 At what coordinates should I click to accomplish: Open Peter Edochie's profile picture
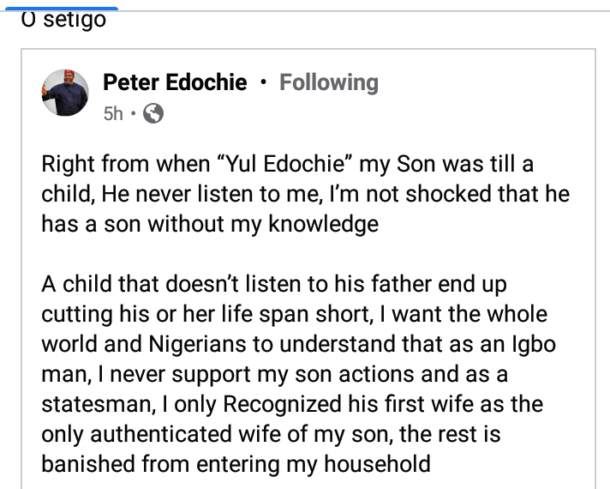65,93
